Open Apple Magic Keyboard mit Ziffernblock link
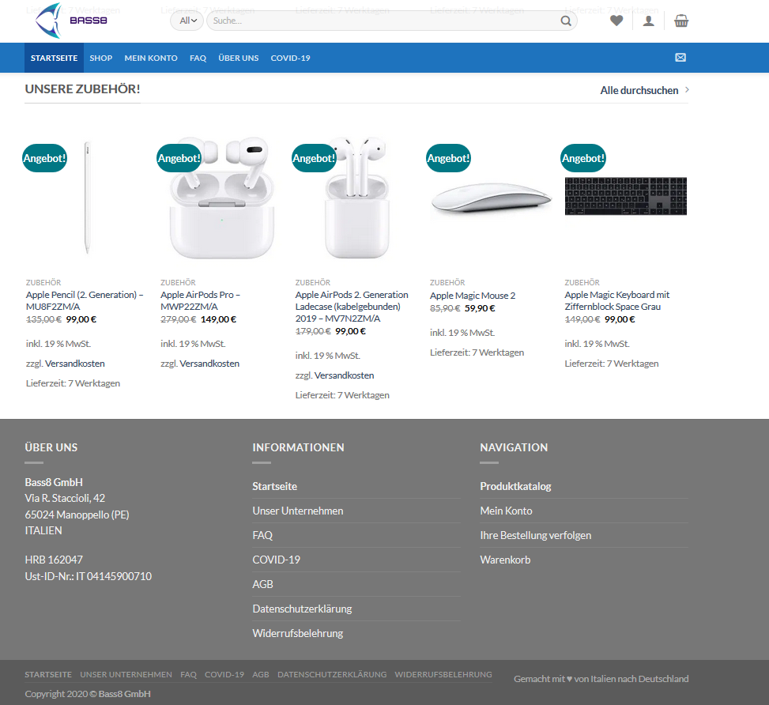This screenshot has height=705, width=769. coord(617,301)
